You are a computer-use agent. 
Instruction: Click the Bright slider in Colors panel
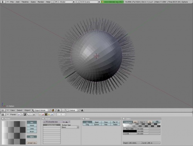[x=132, y=143]
